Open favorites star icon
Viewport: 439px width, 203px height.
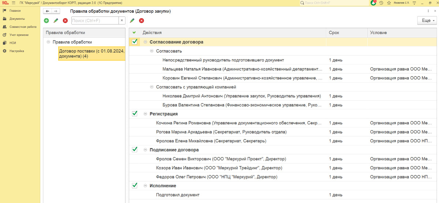(x=389, y=3)
